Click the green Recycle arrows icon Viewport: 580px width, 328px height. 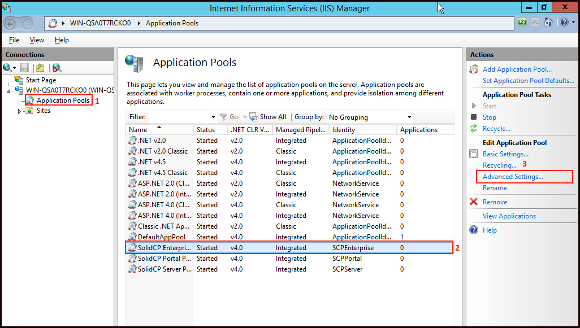[474, 129]
